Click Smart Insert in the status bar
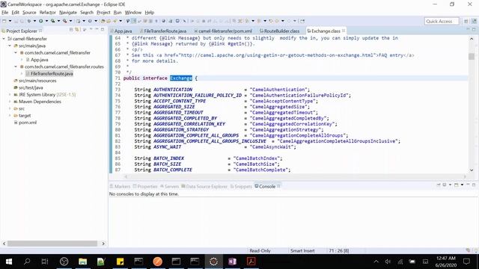This screenshot has height=269, width=479. click(302, 251)
